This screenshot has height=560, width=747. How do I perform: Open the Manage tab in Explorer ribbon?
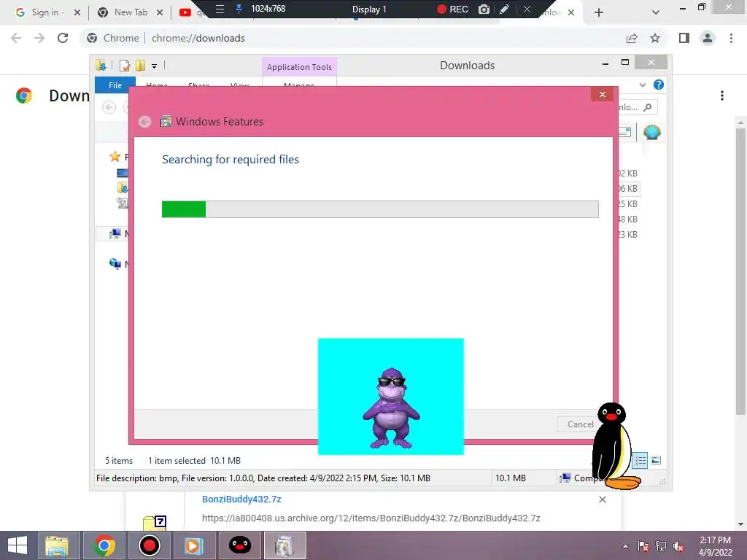click(299, 85)
